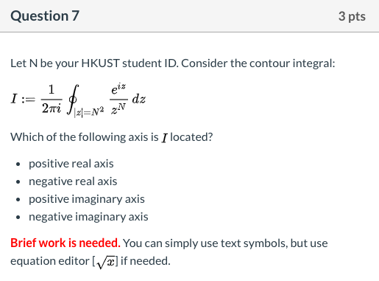Click the italic I symbol before 'located?'
This screenshot has height=281, width=379.
tap(164, 138)
